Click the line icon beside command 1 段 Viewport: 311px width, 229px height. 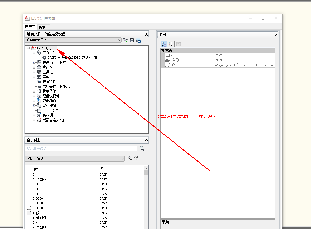pos(29,213)
